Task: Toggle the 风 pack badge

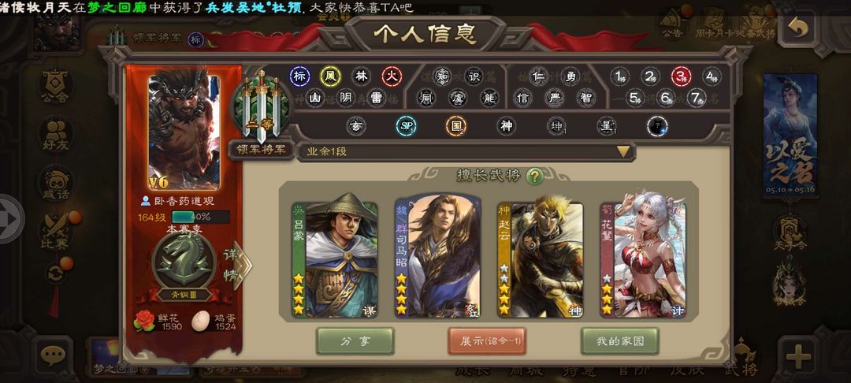Action: tap(330, 77)
